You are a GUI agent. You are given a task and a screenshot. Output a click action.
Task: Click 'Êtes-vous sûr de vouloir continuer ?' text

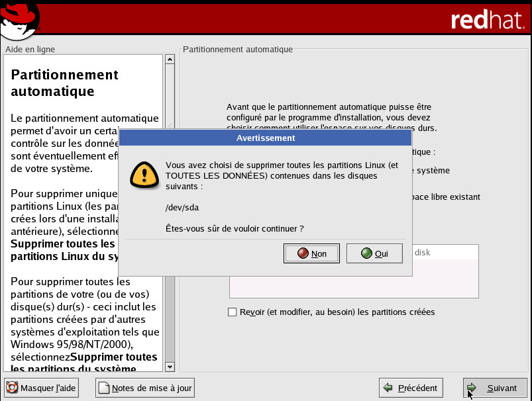235,228
